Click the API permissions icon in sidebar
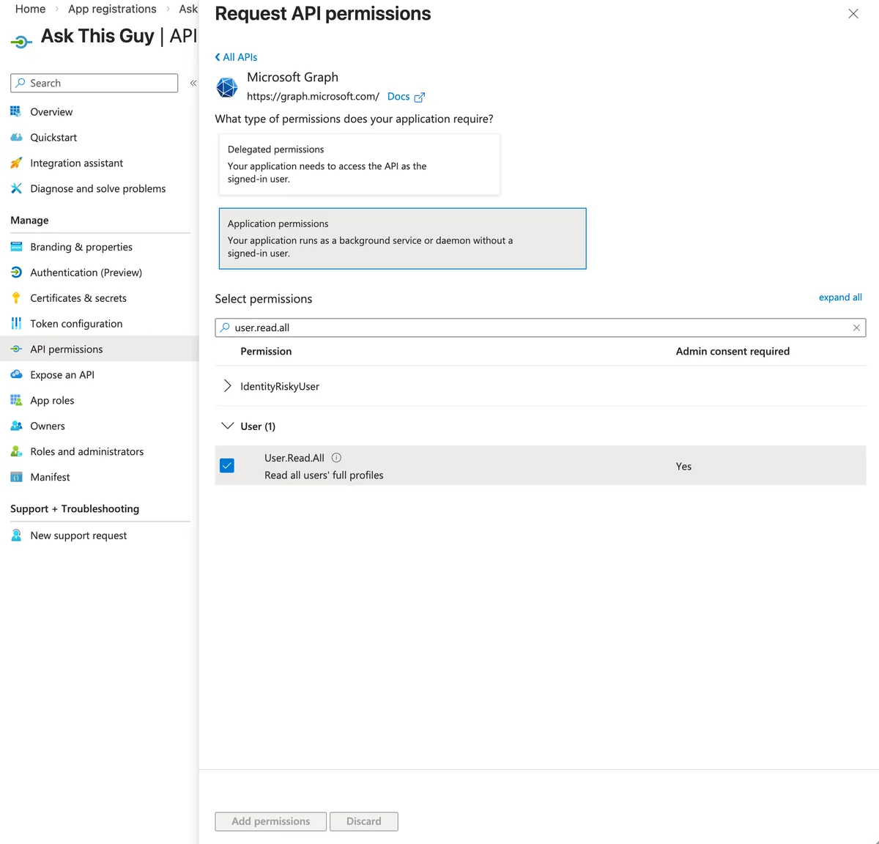Viewport: 879px width, 844px height. coord(16,349)
